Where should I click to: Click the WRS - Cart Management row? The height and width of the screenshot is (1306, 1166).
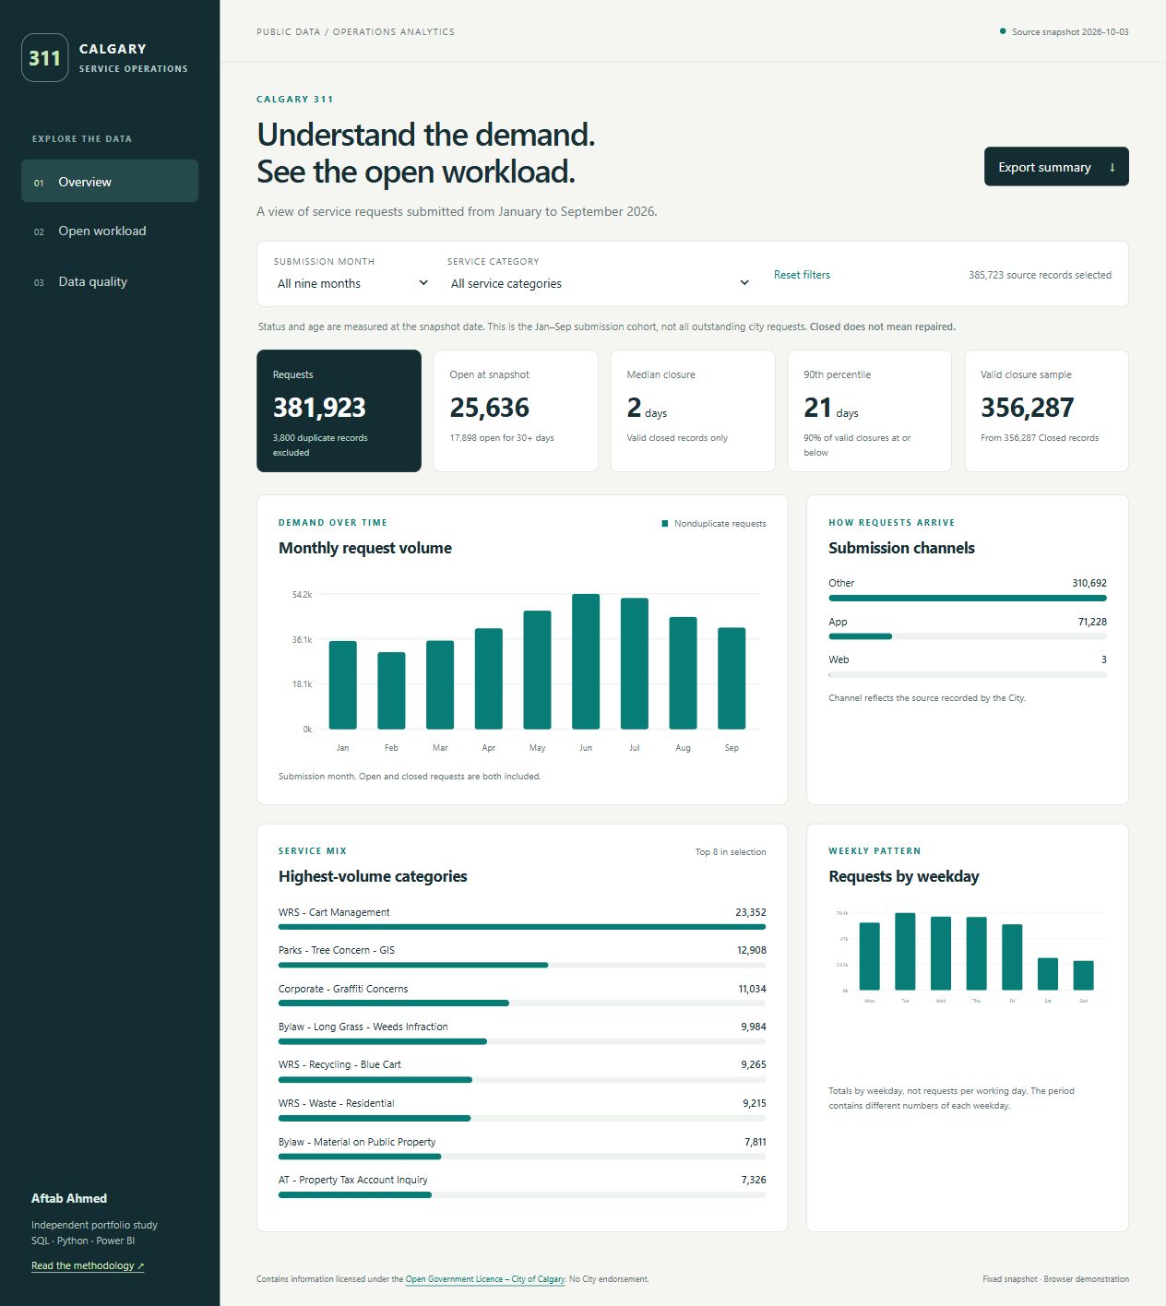tap(522, 919)
